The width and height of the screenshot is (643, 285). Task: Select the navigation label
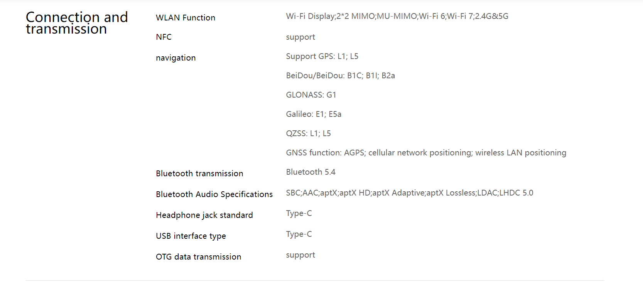click(176, 58)
